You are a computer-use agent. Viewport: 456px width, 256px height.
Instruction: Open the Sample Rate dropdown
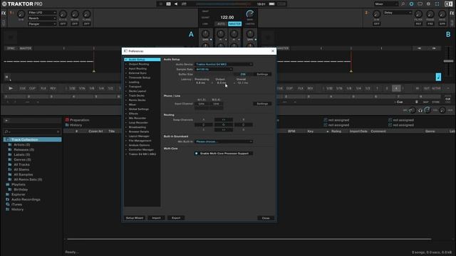pos(214,70)
